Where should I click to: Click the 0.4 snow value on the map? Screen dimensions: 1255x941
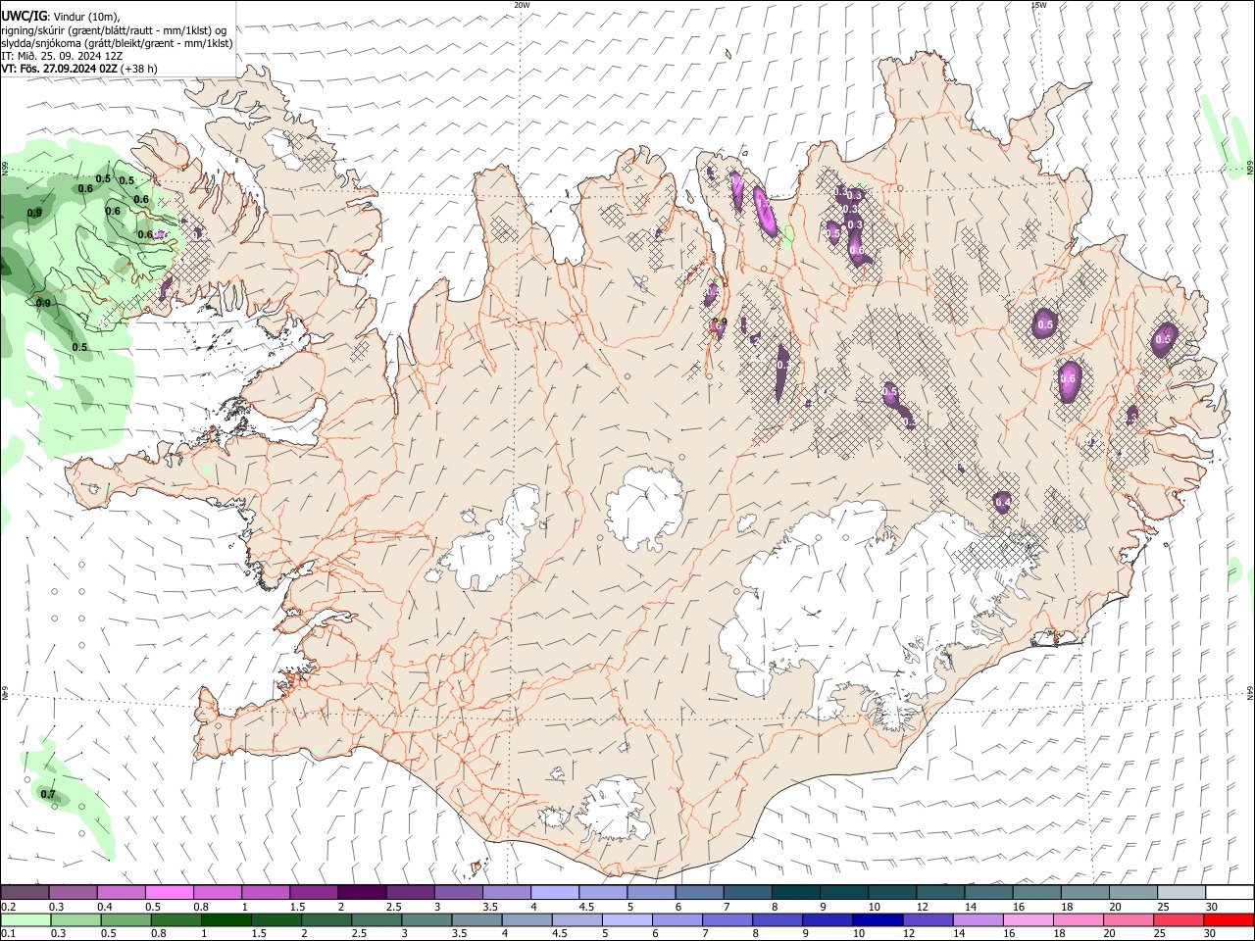click(1002, 503)
